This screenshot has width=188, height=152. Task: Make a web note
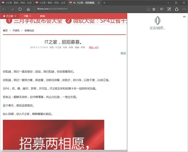coord(169,9)
